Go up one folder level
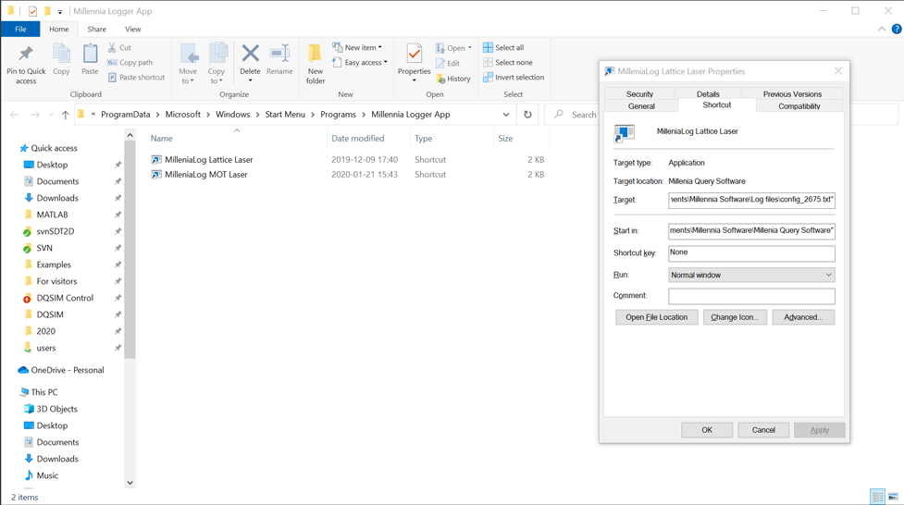 click(x=65, y=115)
